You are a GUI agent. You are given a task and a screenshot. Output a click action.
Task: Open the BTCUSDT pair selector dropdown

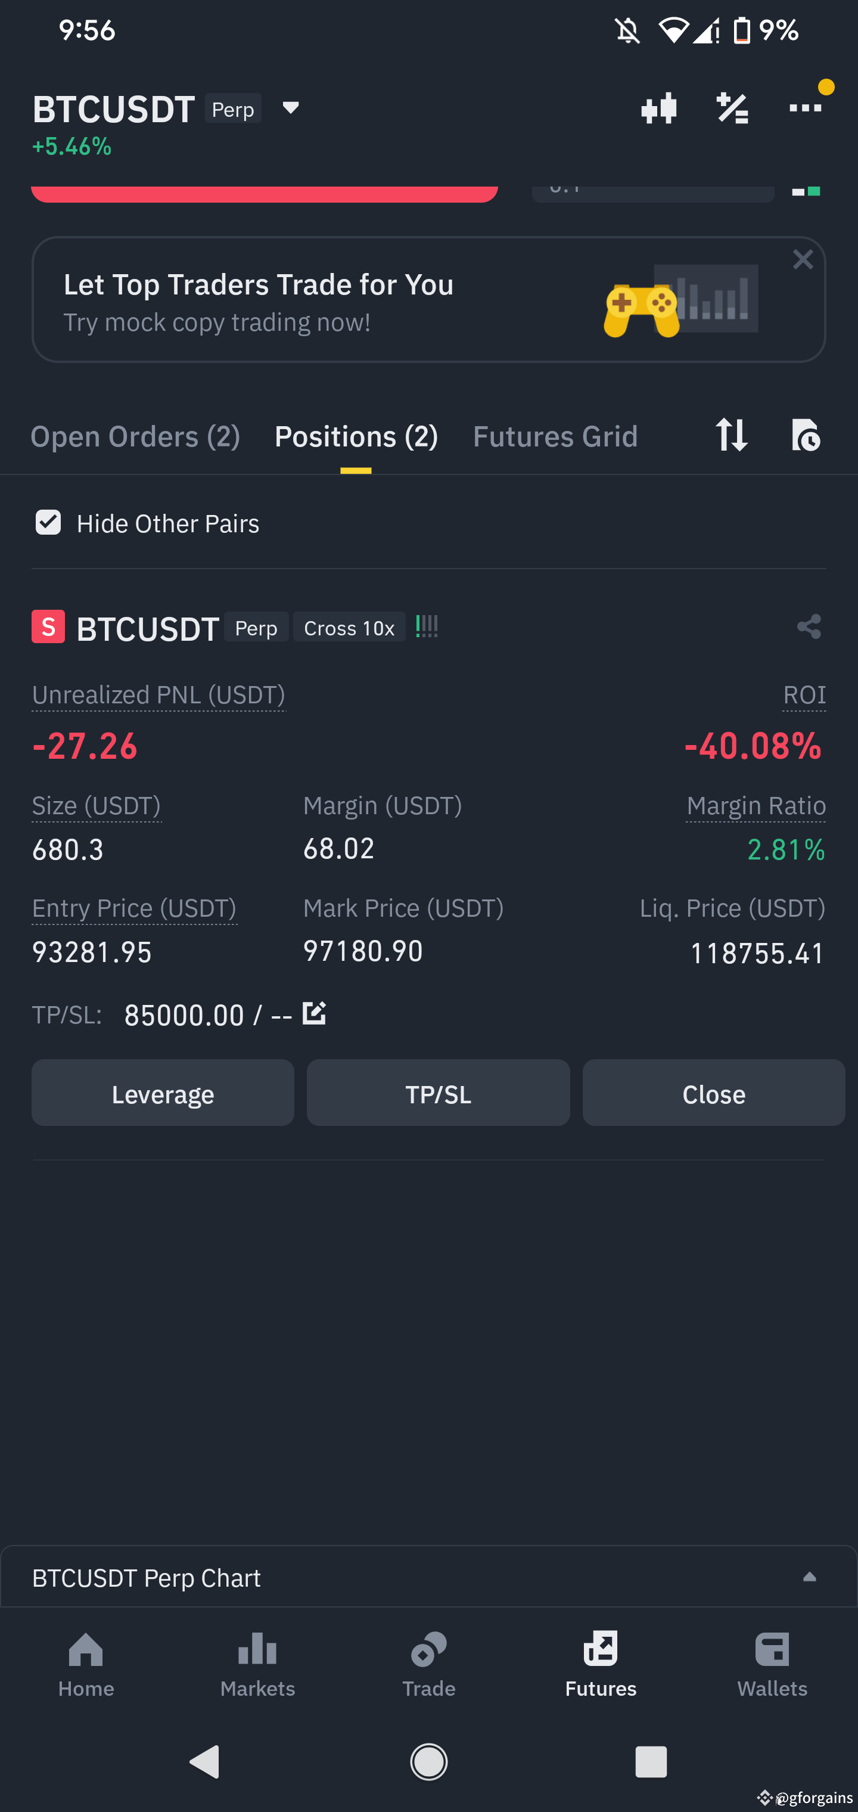point(290,109)
